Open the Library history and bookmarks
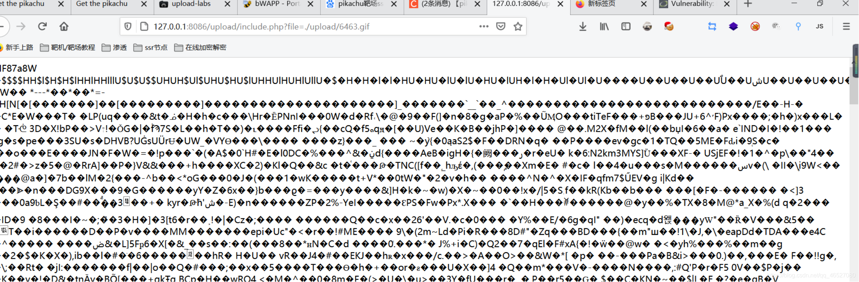Screen dimensions: 859x282 tap(604, 26)
